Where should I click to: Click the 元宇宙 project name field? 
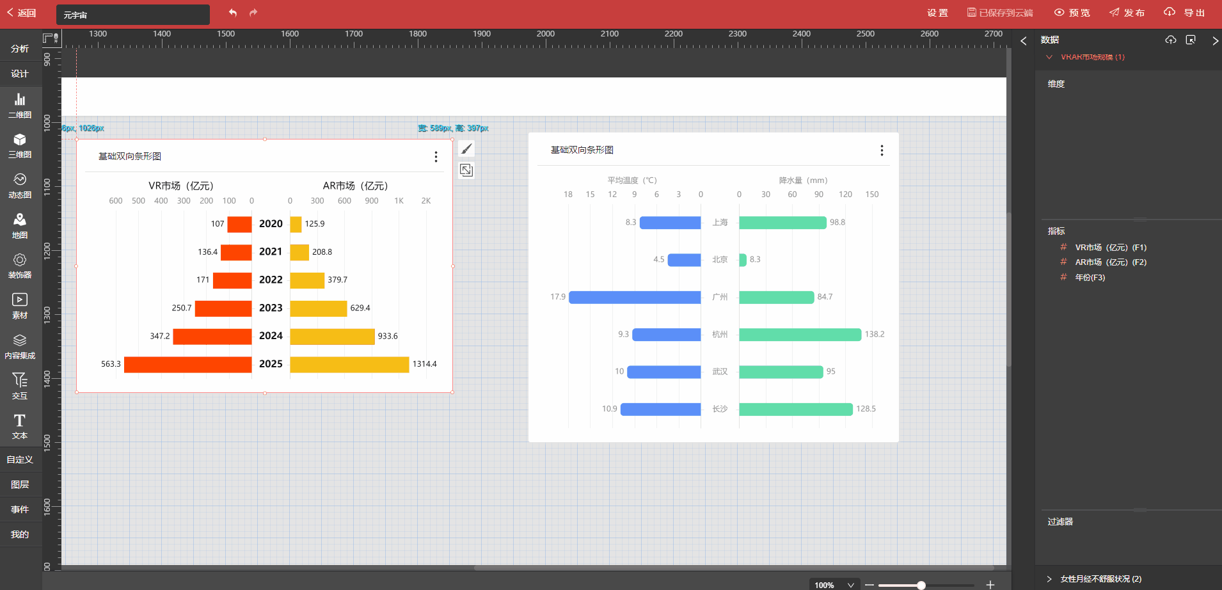point(133,15)
